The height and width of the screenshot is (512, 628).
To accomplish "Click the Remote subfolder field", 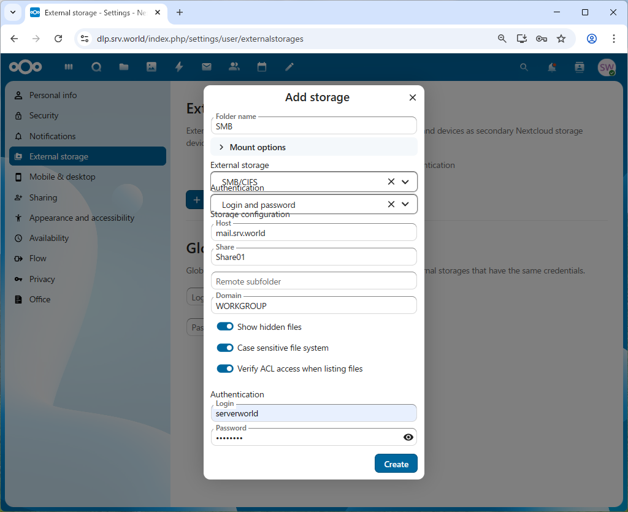I will (x=313, y=281).
